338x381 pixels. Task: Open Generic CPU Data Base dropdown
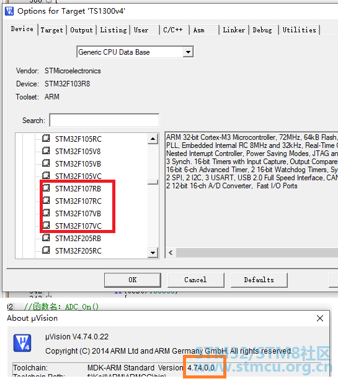tap(188, 52)
